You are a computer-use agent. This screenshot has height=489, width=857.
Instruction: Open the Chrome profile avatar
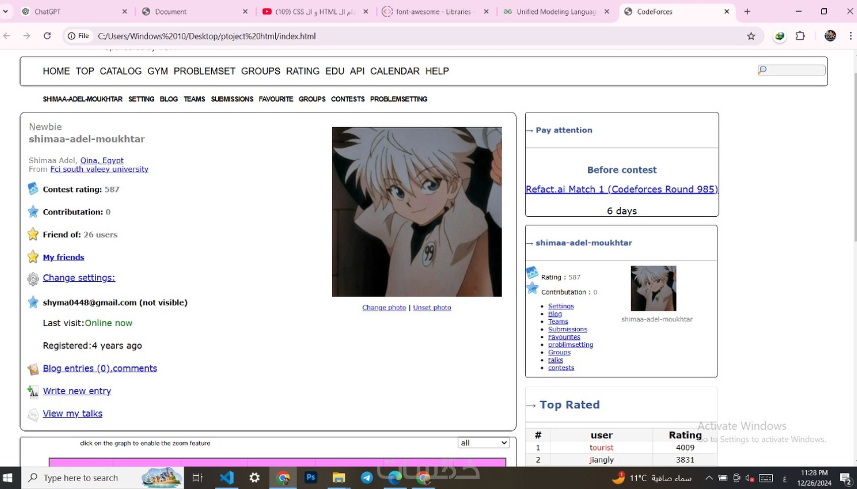(830, 36)
